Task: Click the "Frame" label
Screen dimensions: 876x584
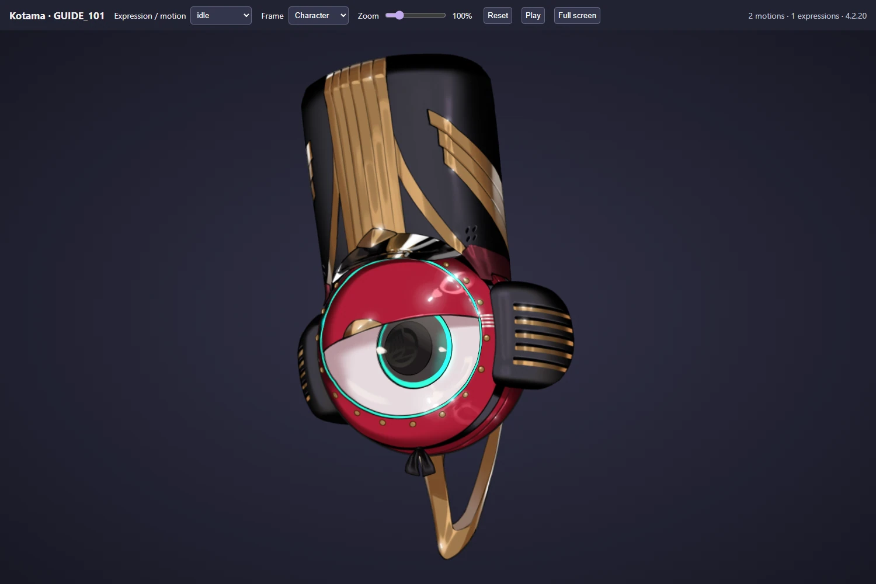Action: (x=272, y=16)
